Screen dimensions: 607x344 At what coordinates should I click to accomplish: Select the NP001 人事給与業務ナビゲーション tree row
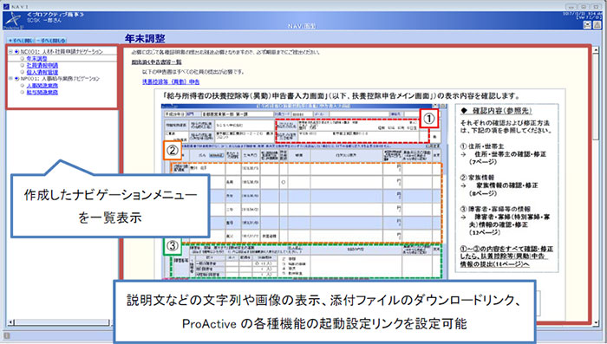[x=61, y=79]
